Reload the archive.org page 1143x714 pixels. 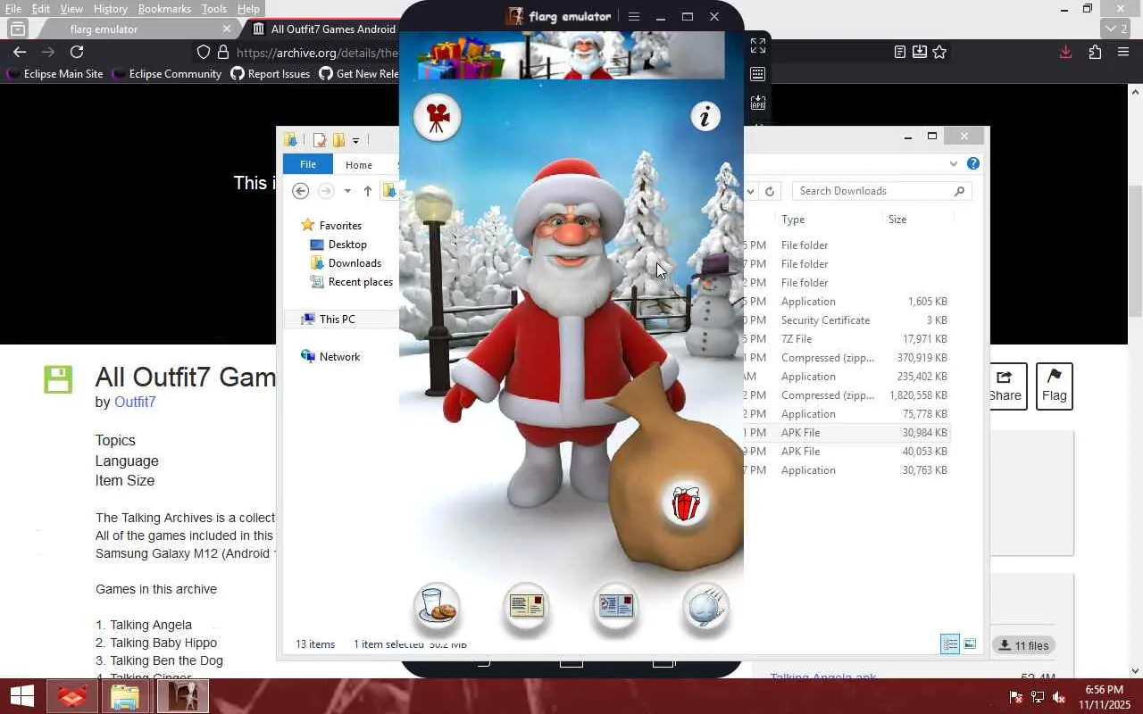(x=77, y=52)
